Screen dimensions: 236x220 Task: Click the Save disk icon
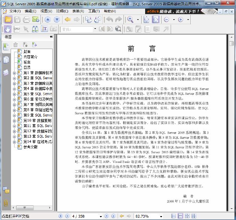pos(17,20)
